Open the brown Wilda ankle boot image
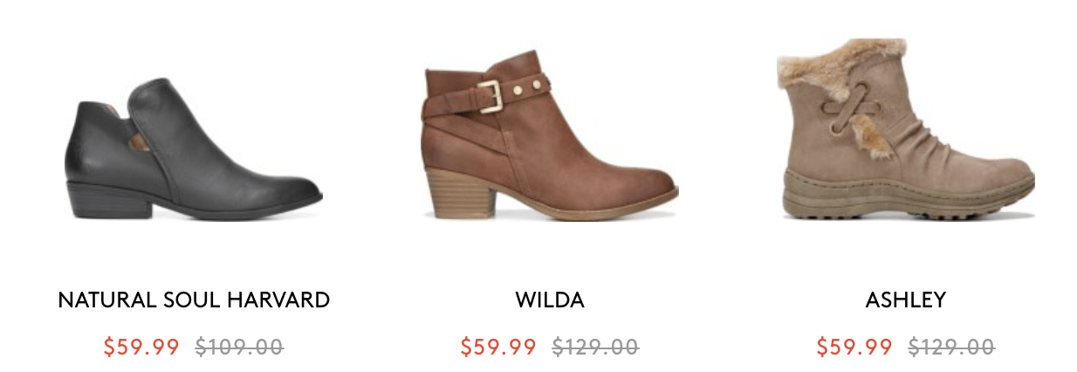Image resolution: width=1077 pixels, height=372 pixels. (x=549, y=138)
